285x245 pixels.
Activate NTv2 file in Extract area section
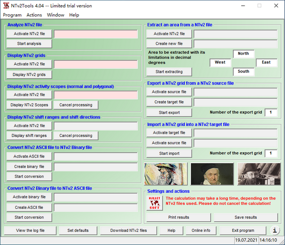[169, 34]
